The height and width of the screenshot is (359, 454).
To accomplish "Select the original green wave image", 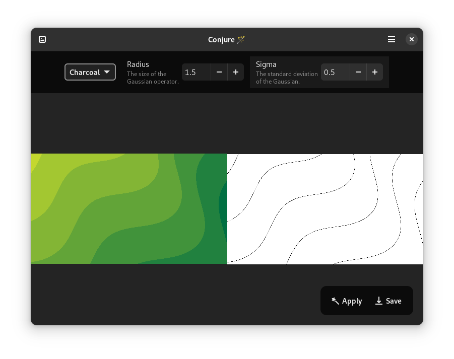I will coord(128,208).
